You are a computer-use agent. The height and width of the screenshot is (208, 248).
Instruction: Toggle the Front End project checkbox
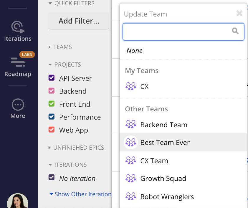coord(52,104)
